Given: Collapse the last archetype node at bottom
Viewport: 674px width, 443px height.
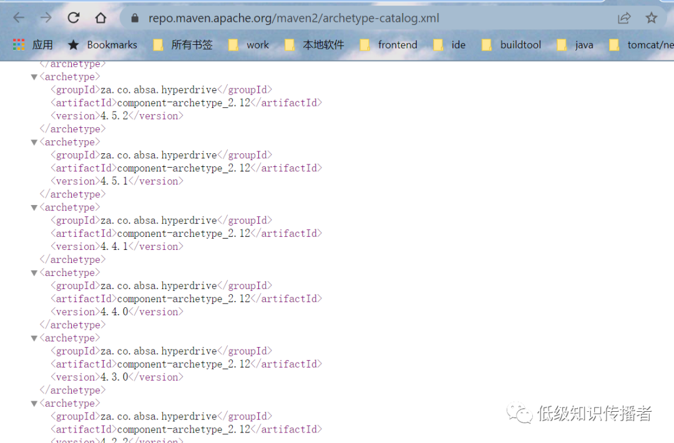Looking at the screenshot, I should tap(34, 404).
